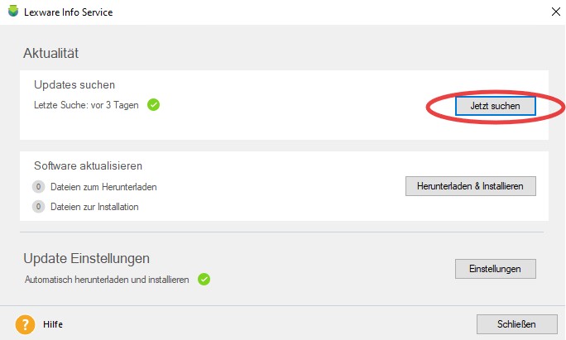
Task: Click green checkmark beside Letzte Suche
Action: click(153, 105)
